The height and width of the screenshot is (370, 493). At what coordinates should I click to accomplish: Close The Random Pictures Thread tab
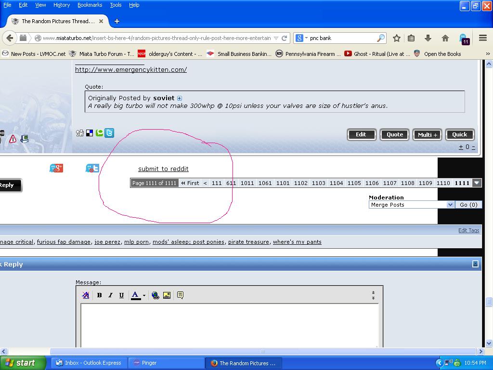click(101, 21)
